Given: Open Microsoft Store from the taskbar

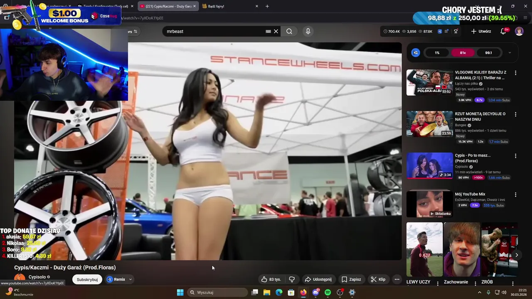Looking at the screenshot, I should pos(291,292).
